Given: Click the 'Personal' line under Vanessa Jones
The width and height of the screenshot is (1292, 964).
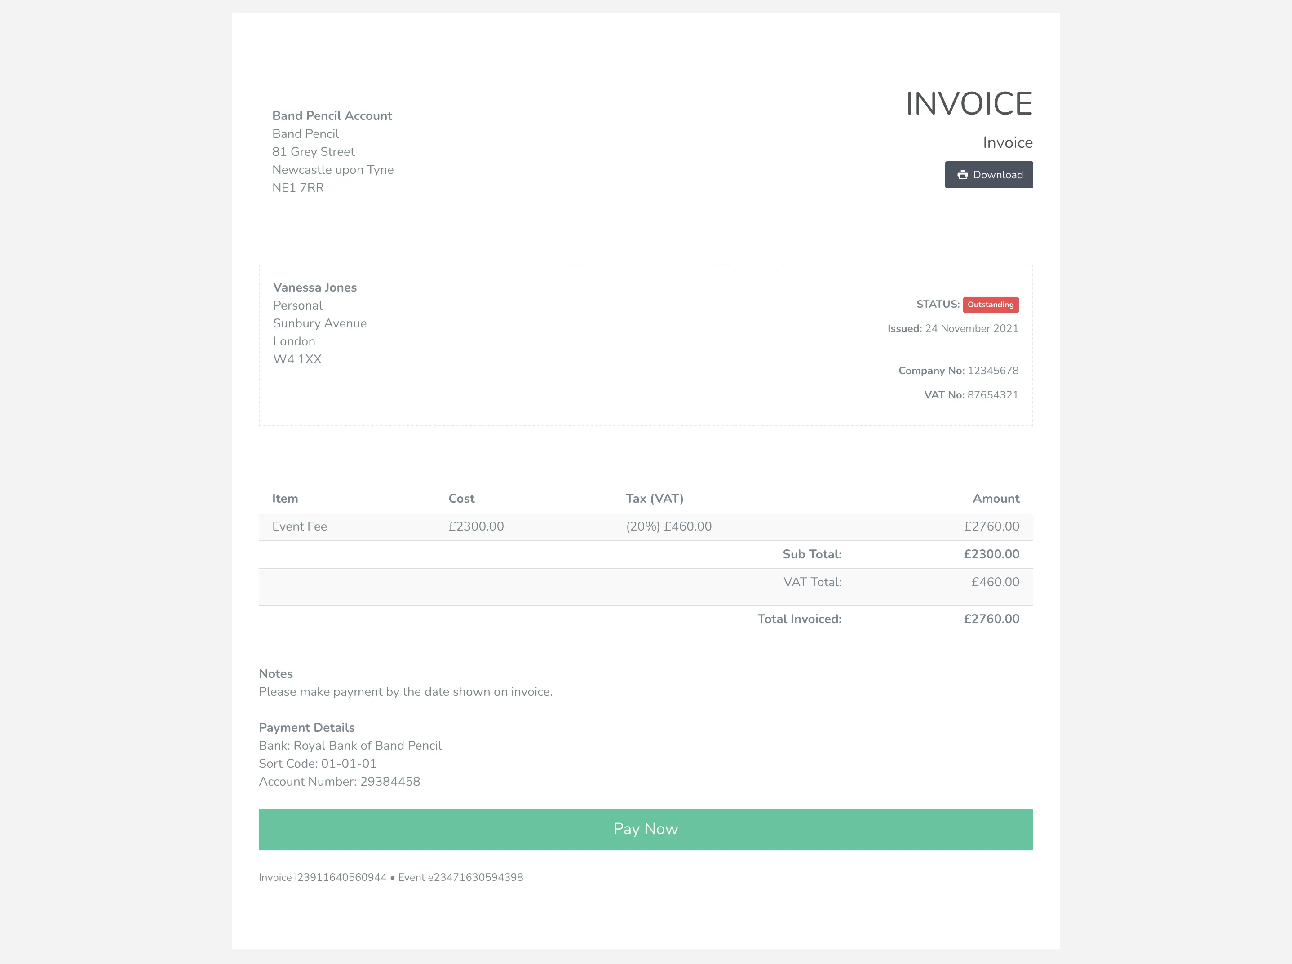Looking at the screenshot, I should click(297, 305).
